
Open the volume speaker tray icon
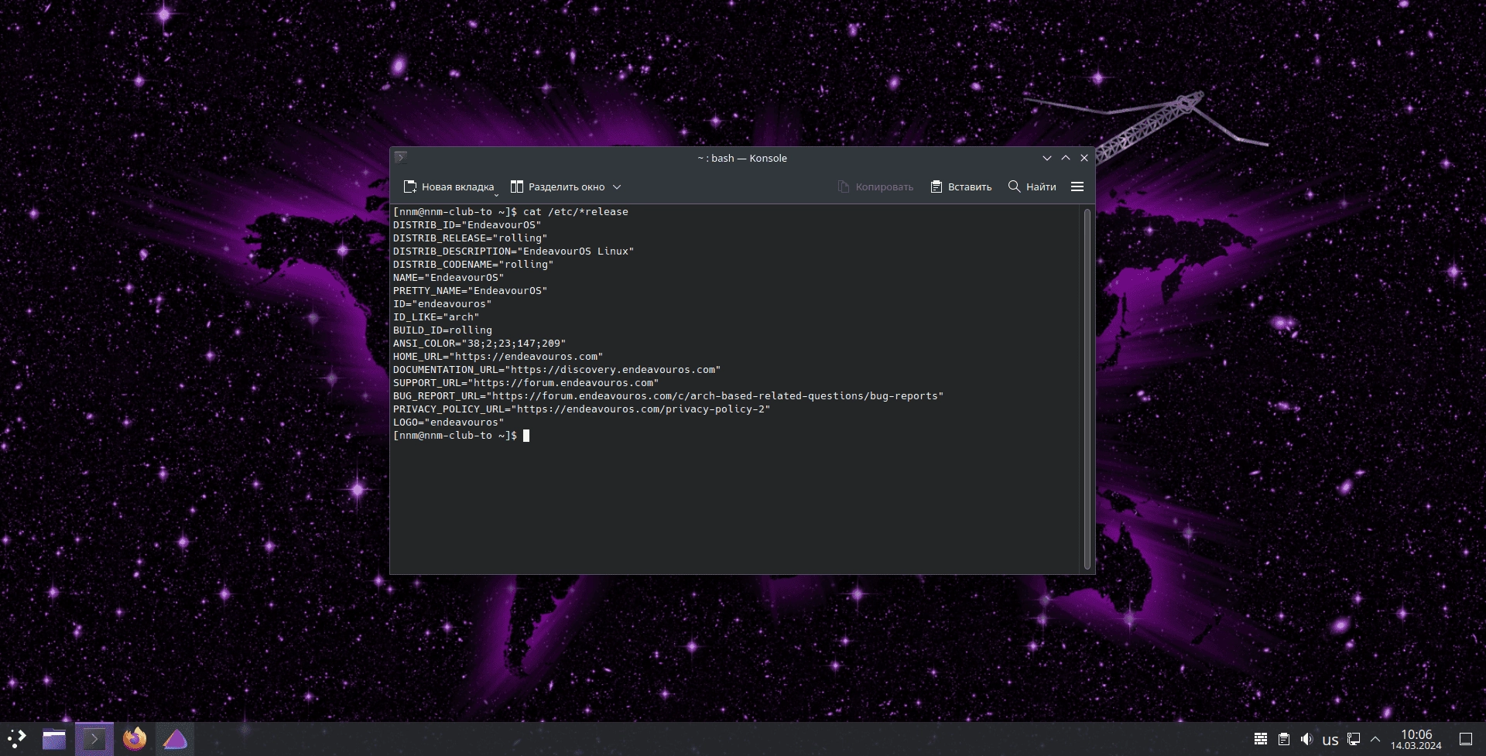tap(1306, 739)
